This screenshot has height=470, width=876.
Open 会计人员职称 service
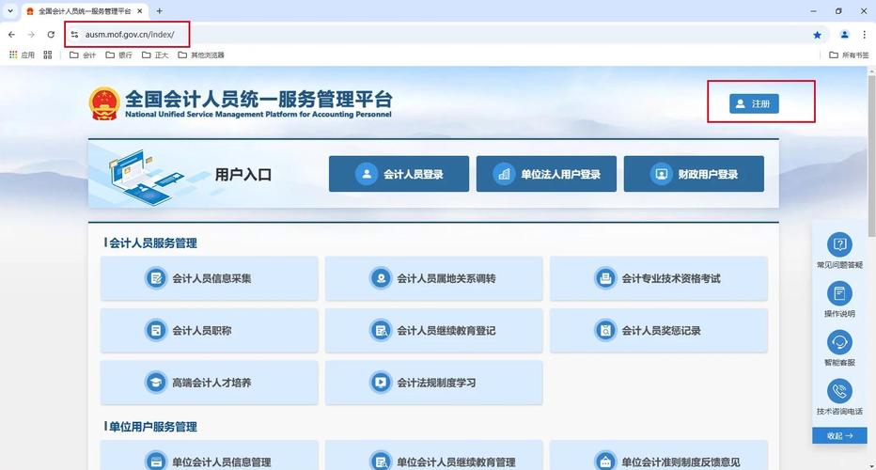210,330
